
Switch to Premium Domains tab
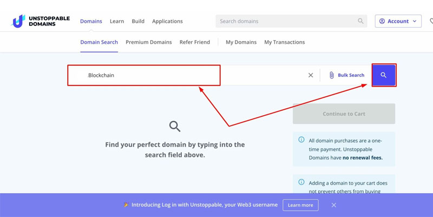tap(148, 42)
